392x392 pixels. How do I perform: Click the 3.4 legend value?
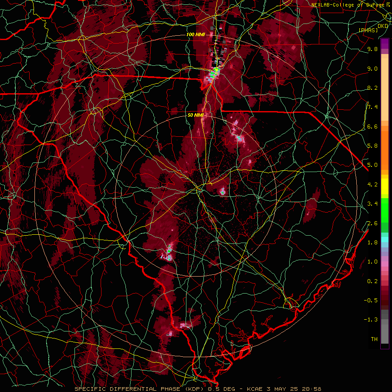click(372, 203)
